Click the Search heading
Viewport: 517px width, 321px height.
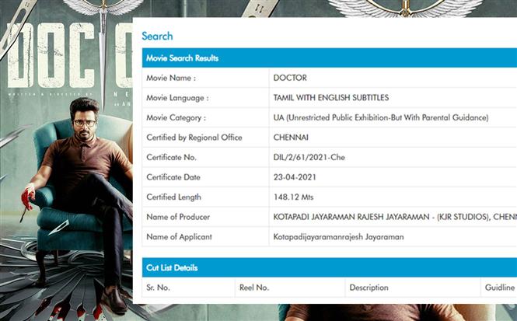pos(157,36)
